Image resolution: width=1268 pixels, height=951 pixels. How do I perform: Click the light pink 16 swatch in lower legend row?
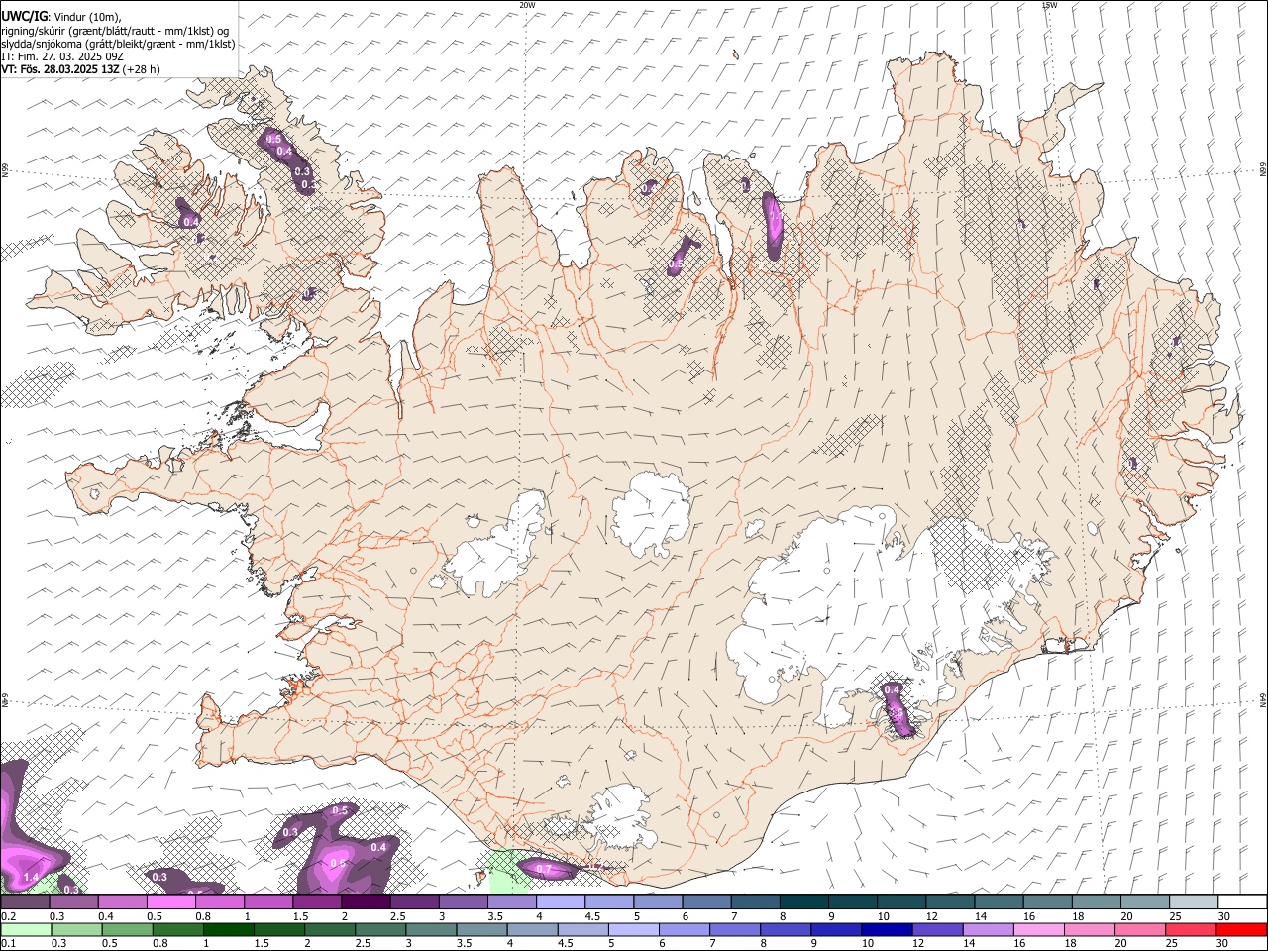click(x=1038, y=929)
